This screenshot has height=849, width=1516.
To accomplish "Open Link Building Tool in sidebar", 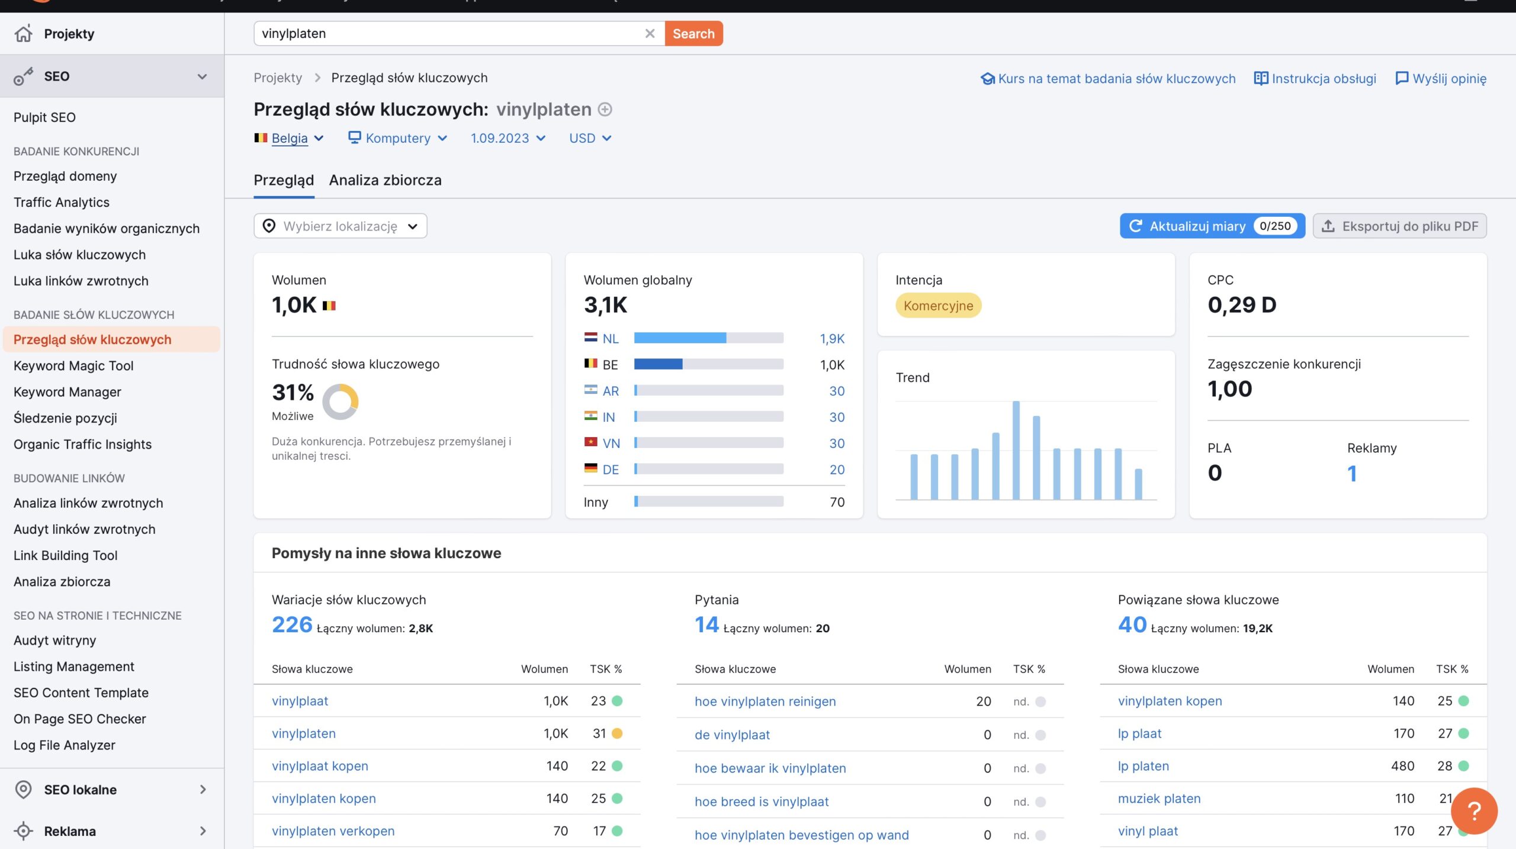I will coord(65,556).
